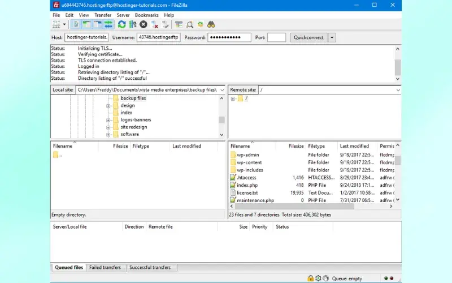452x283 pixels.
Task: Toggle the transfer queue display
Action: pos(108,24)
